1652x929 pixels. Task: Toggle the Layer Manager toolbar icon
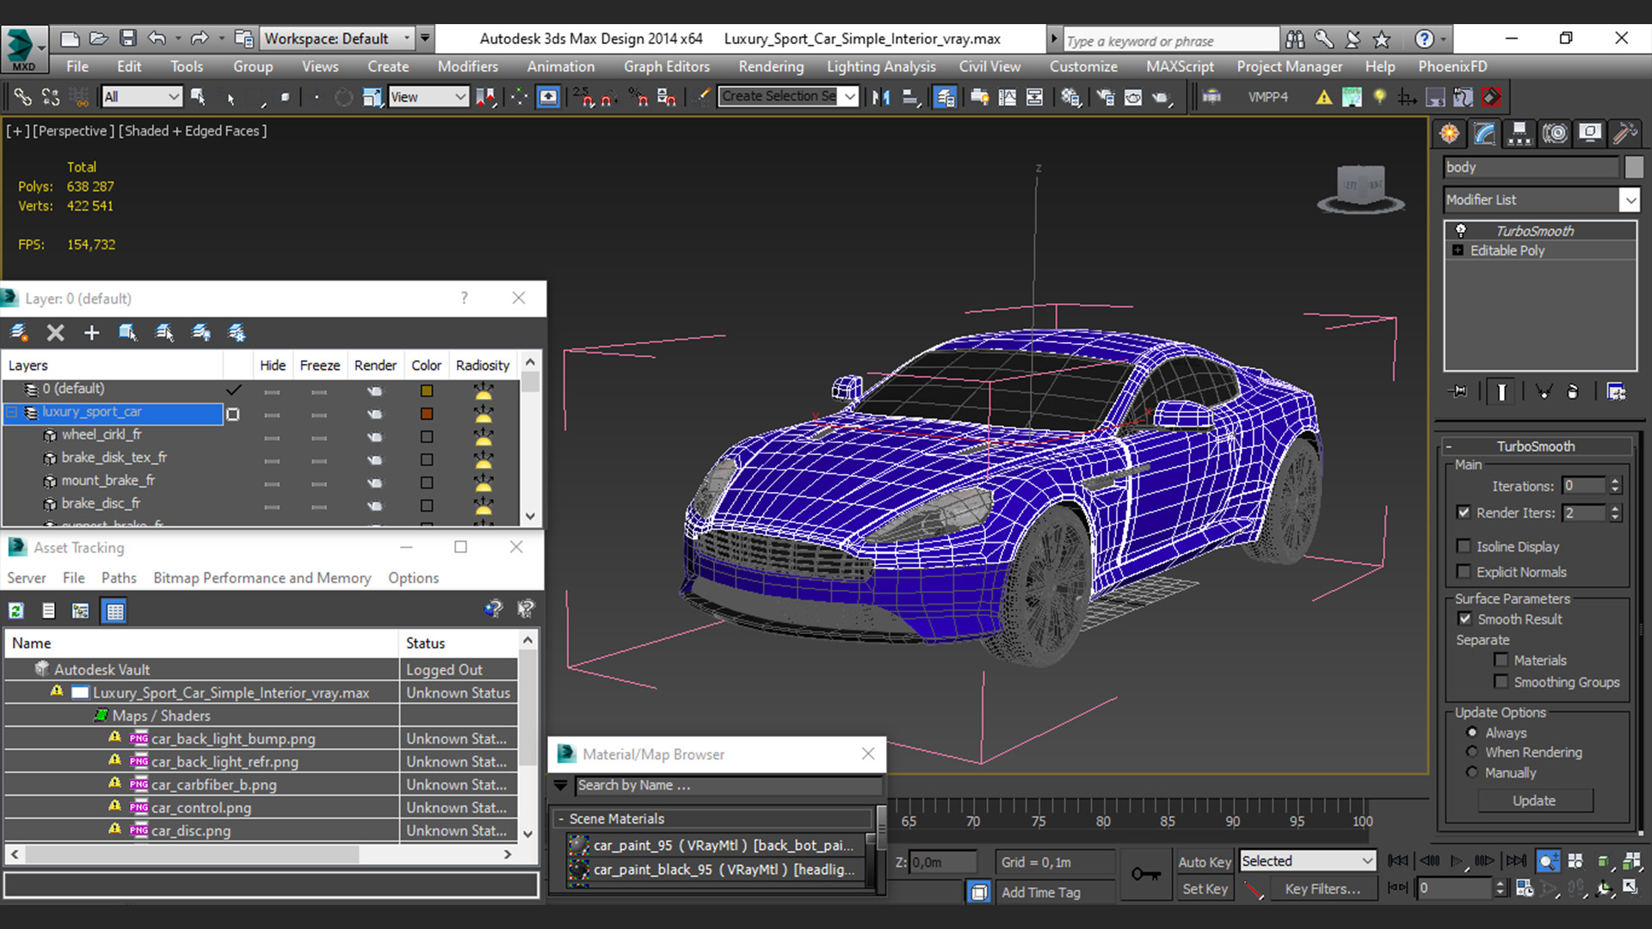tap(945, 97)
